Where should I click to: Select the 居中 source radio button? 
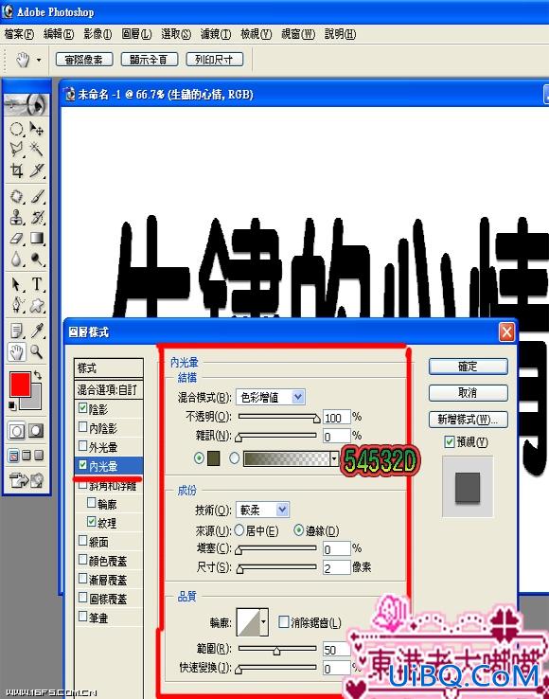[239, 530]
